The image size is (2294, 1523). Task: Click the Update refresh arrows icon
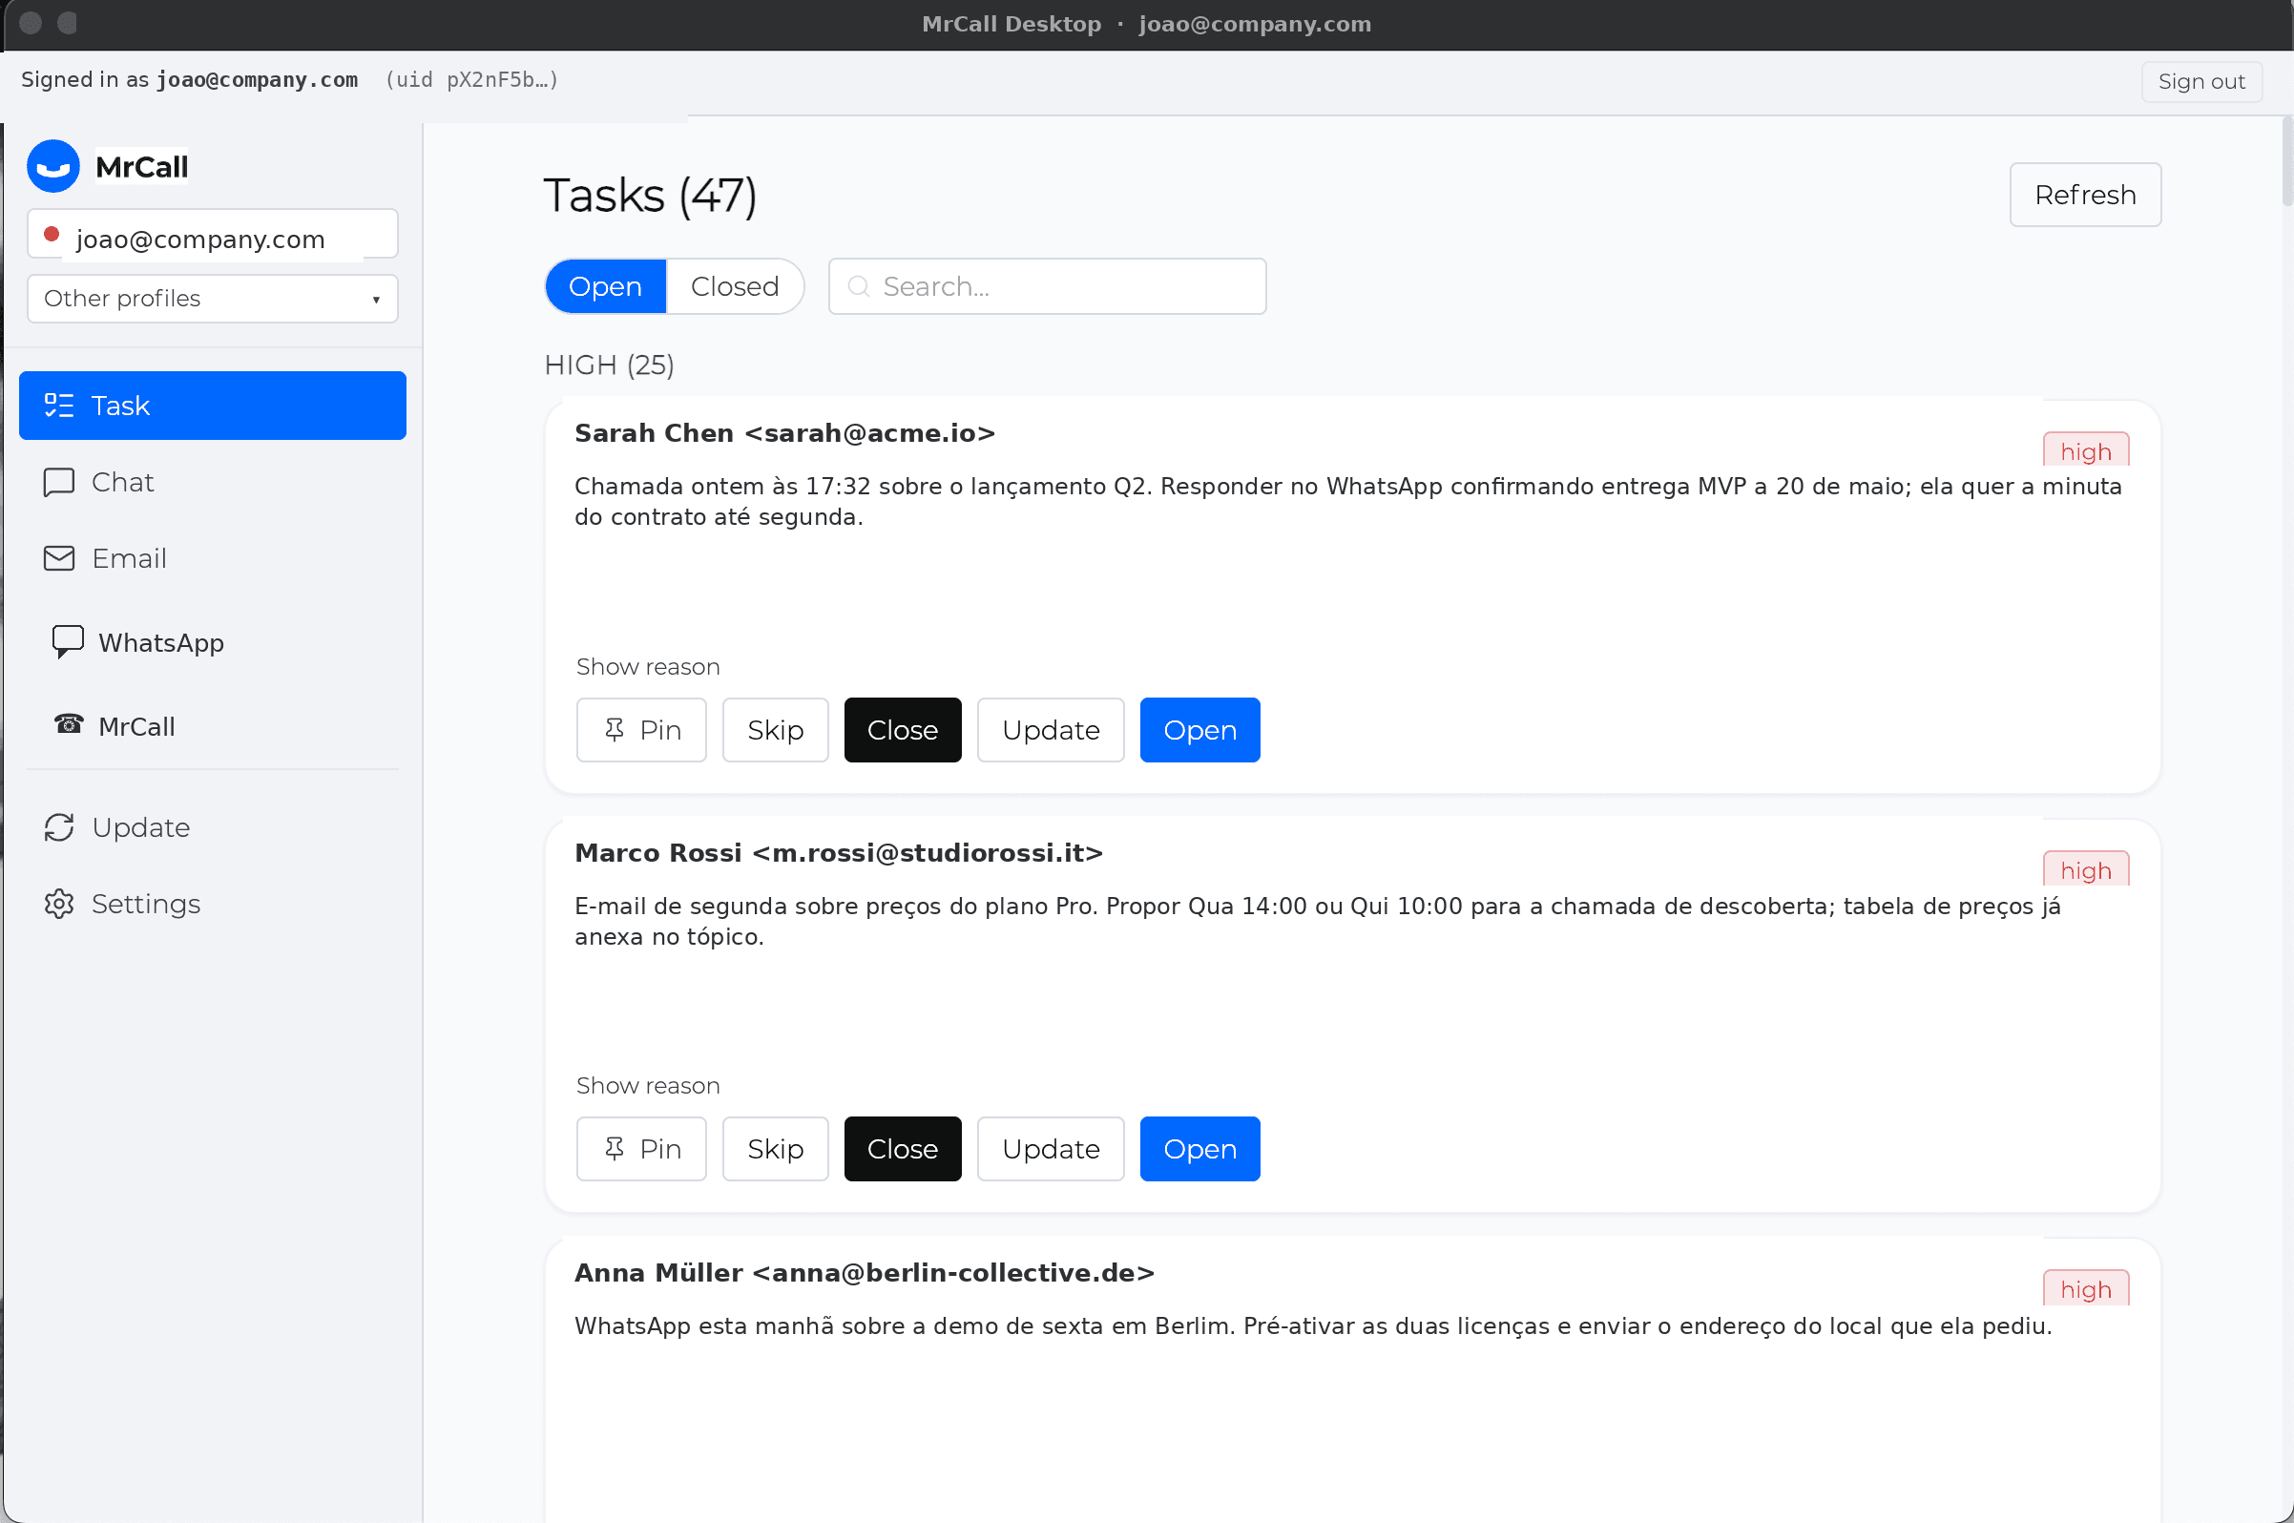(x=59, y=827)
